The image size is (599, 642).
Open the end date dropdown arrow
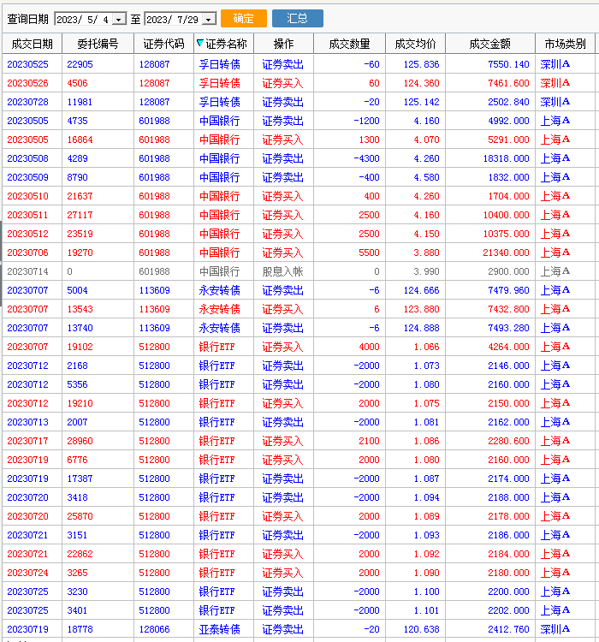pyautogui.click(x=209, y=19)
